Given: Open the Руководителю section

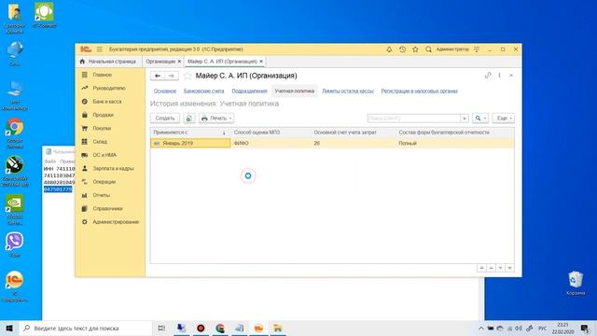Looking at the screenshot, I should pos(109,88).
